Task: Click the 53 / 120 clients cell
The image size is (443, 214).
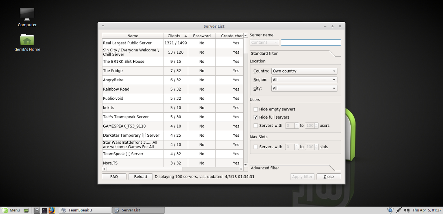Action: [x=176, y=52]
